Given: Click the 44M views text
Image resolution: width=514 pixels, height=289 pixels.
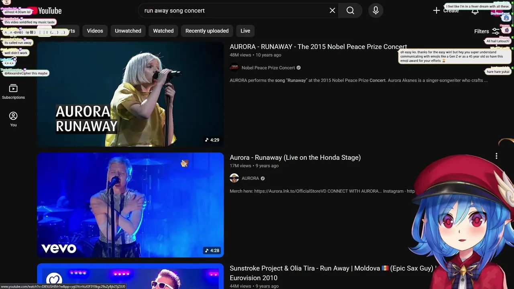Looking at the screenshot, I should click(240, 286).
